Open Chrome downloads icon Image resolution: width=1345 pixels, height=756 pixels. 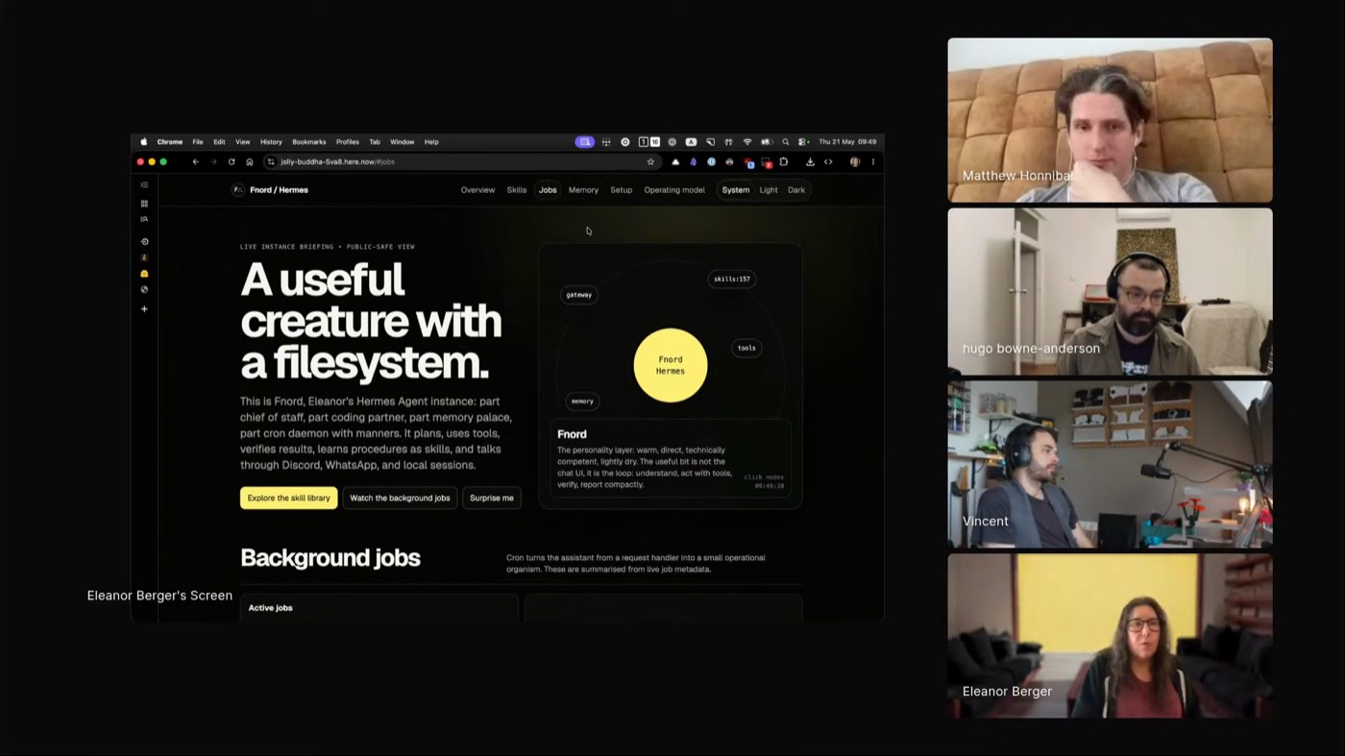(x=810, y=162)
